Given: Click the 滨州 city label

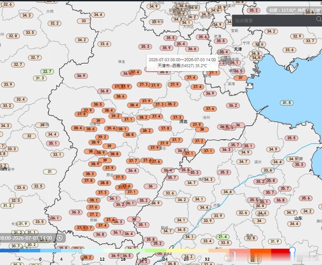Looking at the screenshot, I should [x=258, y=162].
